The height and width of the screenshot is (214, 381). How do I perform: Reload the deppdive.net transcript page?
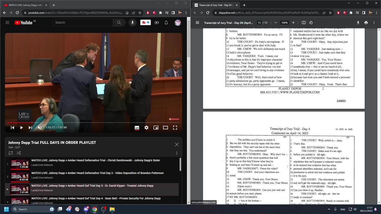point(208,13)
